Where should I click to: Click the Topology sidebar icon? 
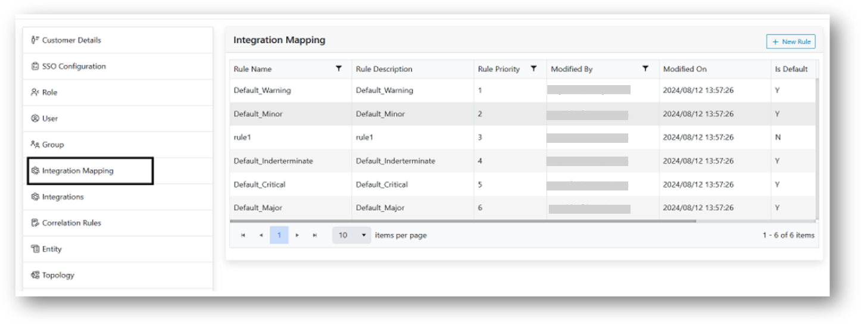(x=35, y=275)
